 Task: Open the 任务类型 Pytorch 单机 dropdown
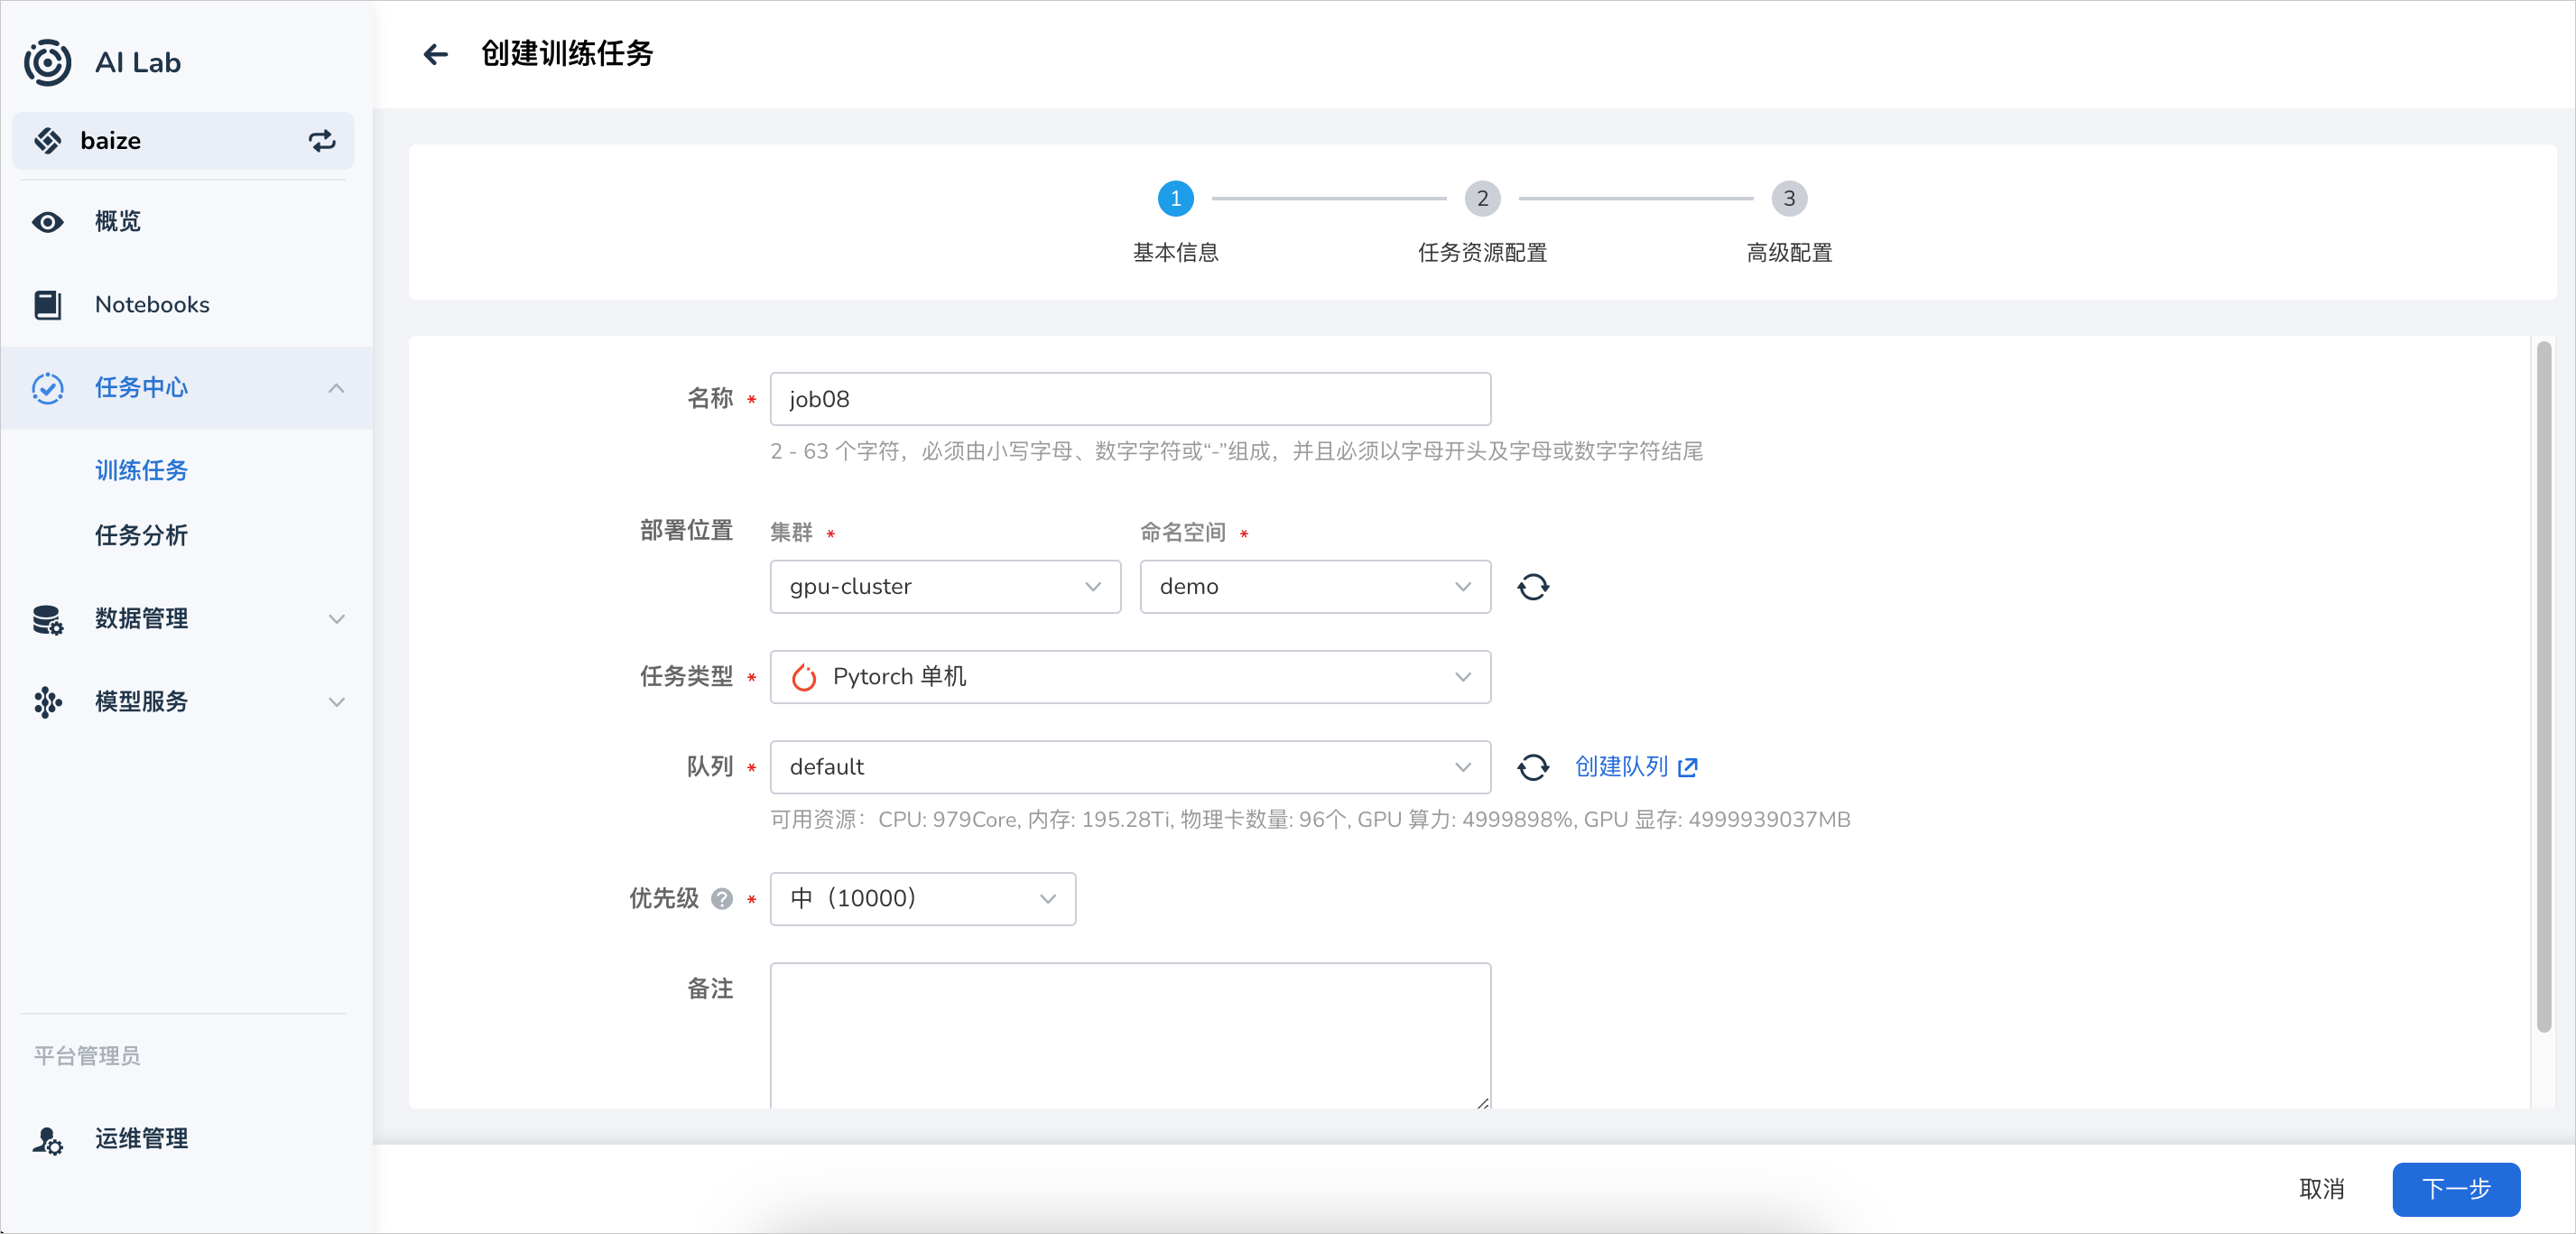coord(1130,678)
